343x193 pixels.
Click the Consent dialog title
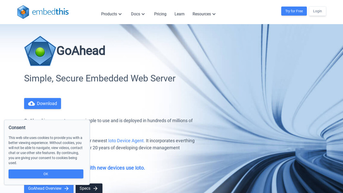[x=17, y=128]
